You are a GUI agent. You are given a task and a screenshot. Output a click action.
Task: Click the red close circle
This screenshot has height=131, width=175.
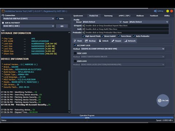coord(171,11)
